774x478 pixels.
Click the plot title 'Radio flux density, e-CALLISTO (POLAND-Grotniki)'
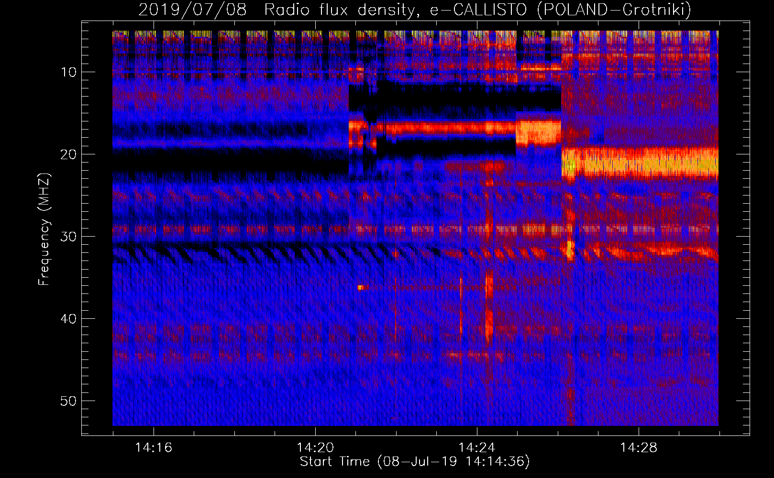[477, 10]
